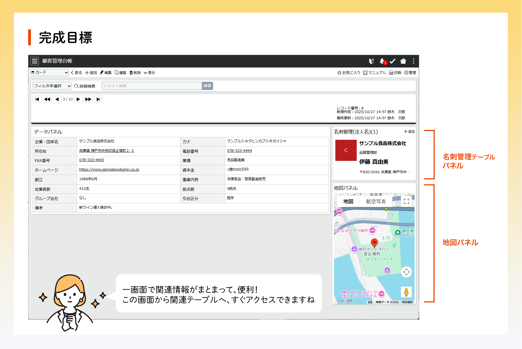Select the 地図 map tab
522x349 pixels.
(x=348, y=201)
